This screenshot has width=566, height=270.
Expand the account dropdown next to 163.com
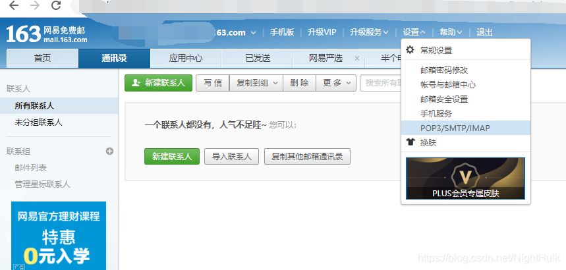tap(254, 32)
